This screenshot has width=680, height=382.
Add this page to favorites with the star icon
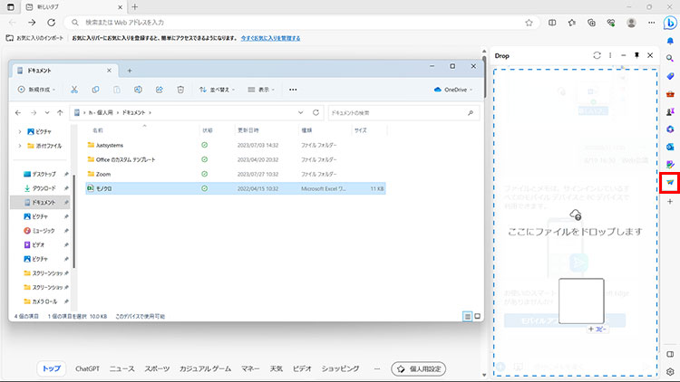click(x=529, y=22)
